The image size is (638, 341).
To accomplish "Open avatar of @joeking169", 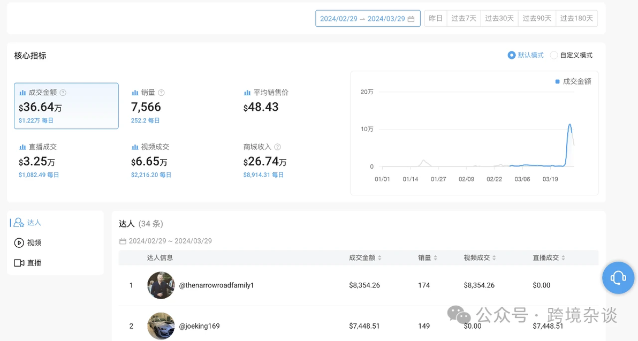I will tap(161, 326).
